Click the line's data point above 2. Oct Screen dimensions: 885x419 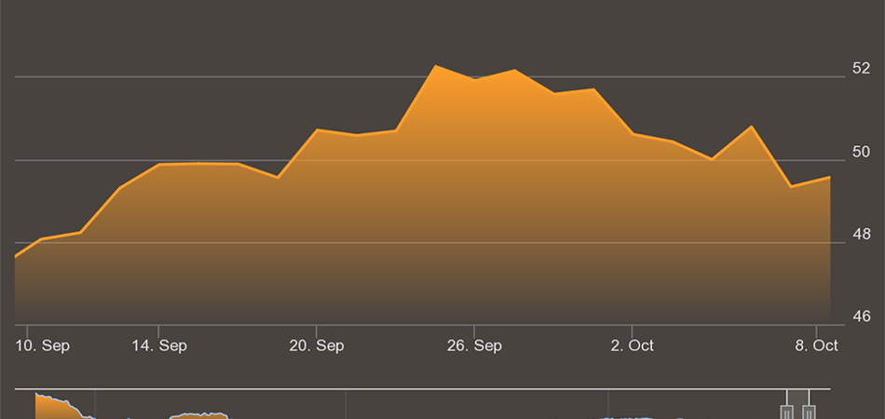point(633,133)
